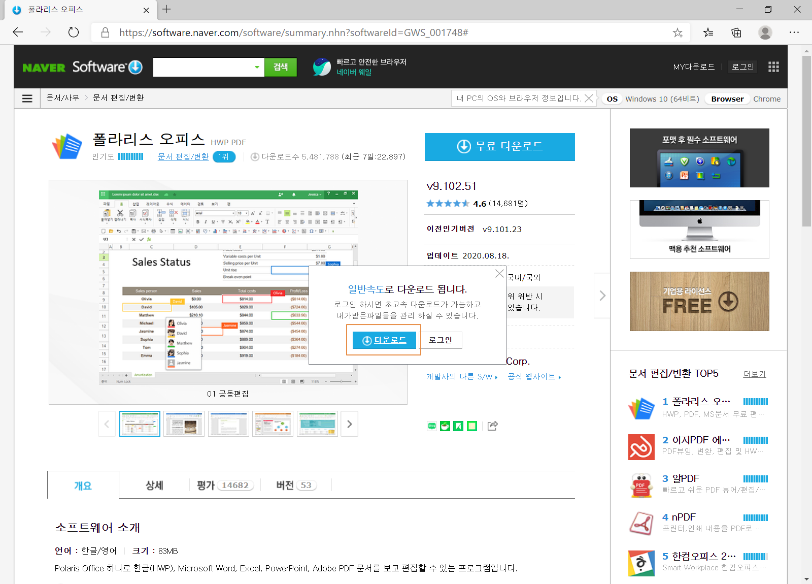Open the browser profile icon
Screen dimensions: 812x584
(x=765, y=33)
